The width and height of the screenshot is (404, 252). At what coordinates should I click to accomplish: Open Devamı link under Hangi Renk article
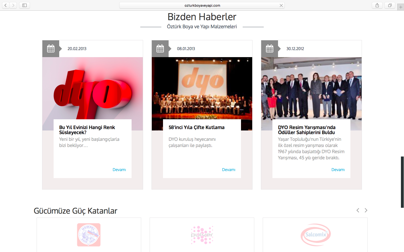pyautogui.click(x=119, y=170)
